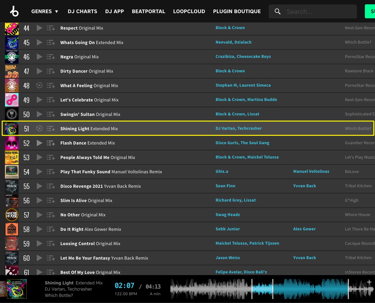Screen dimensions: 375x303
Task: Add Slim Is Alive to queue
Action: [x=51, y=201]
